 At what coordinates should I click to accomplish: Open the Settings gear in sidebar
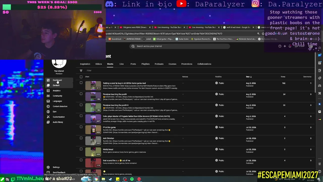[x=48, y=167]
